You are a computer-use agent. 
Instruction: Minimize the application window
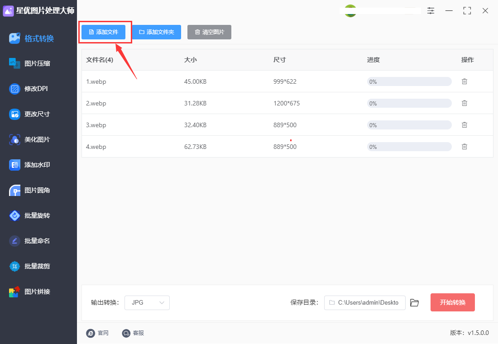pyautogui.click(x=449, y=11)
